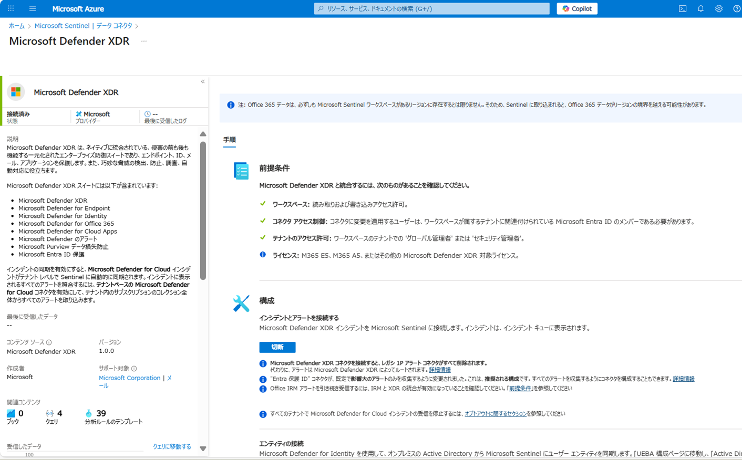Screen dimensions: 742x460
Task: Open the Microsoft Corporation support link
Action: pyautogui.click(x=129, y=378)
